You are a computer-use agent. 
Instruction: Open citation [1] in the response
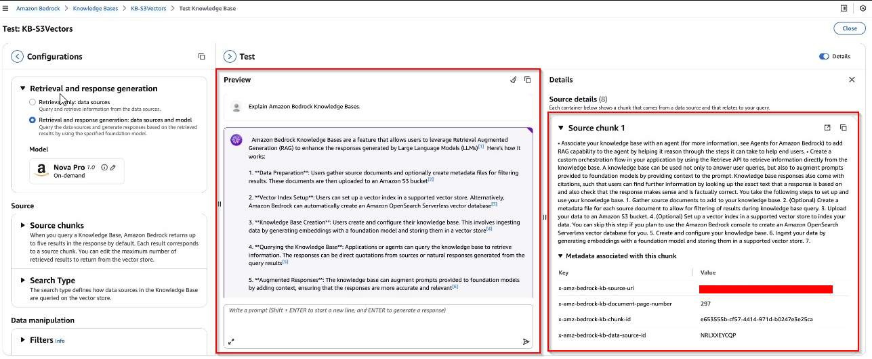click(x=481, y=147)
